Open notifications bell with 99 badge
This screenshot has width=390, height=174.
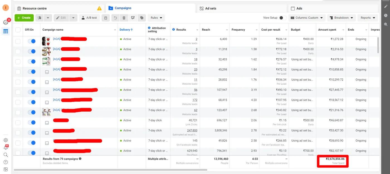(6, 147)
